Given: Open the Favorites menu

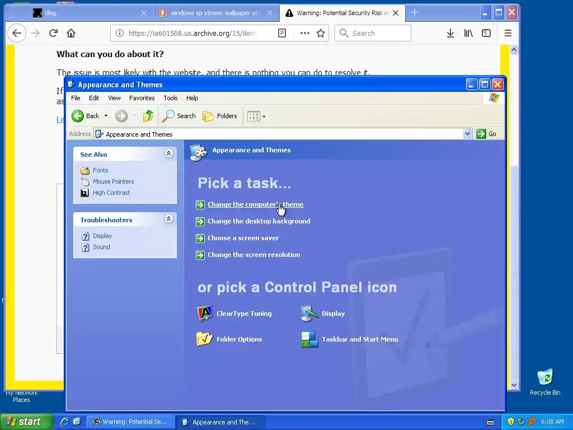Looking at the screenshot, I should pos(142,98).
